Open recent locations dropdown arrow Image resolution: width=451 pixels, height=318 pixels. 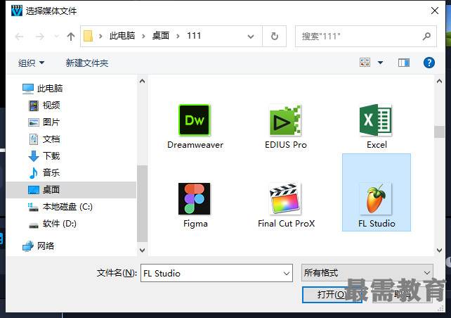point(56,37)
